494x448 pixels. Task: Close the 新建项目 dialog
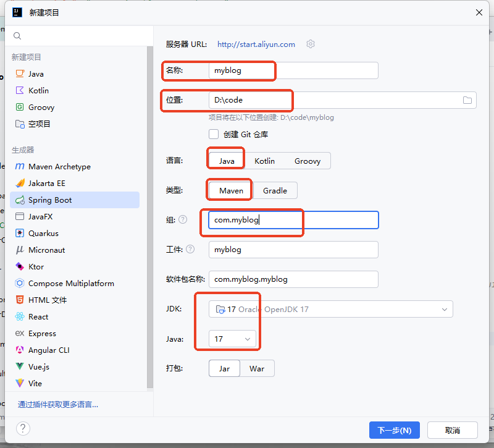tap(479, 12)
